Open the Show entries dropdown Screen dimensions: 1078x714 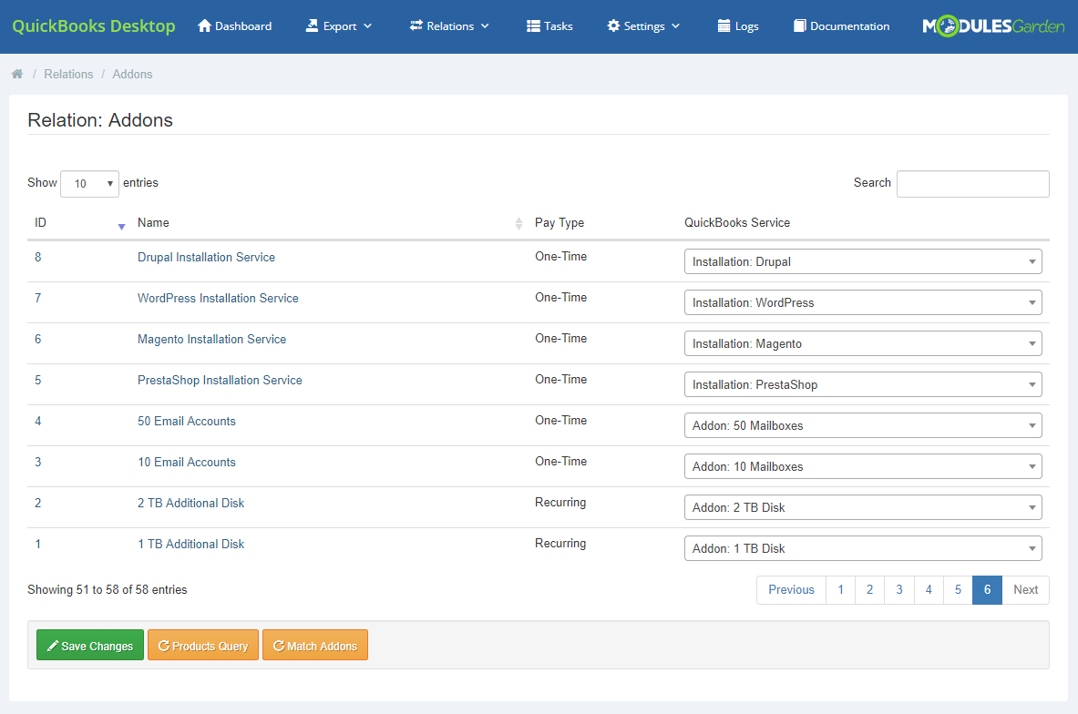89,183
